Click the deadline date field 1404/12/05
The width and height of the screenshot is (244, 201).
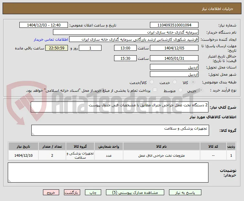[174, 48]
